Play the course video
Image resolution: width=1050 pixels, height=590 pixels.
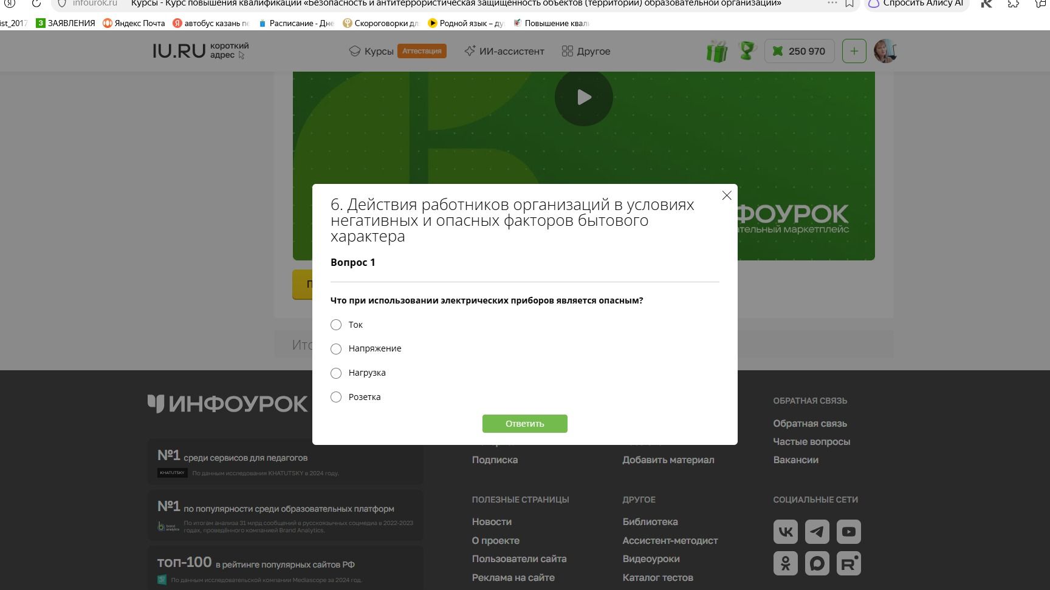[x=583, y=97]
